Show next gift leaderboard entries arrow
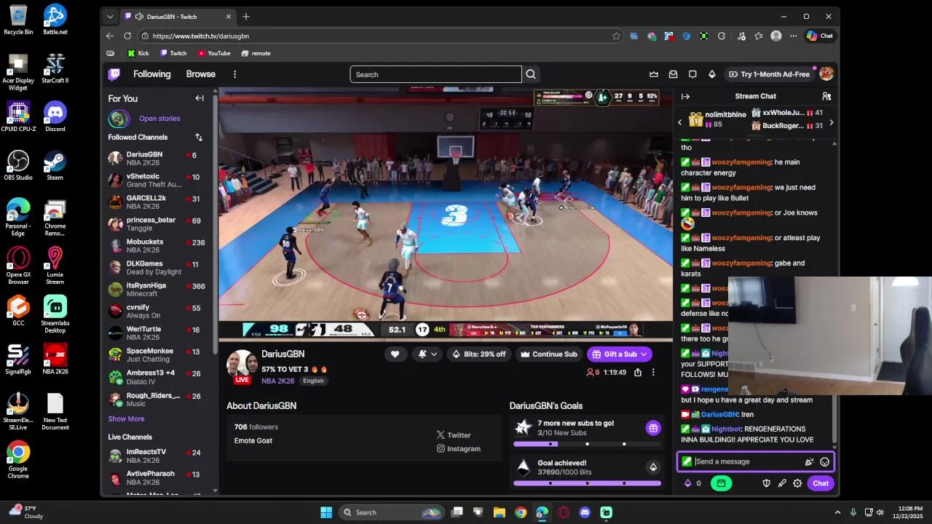This screenshot has width=932, height=524. pos(832,123)
